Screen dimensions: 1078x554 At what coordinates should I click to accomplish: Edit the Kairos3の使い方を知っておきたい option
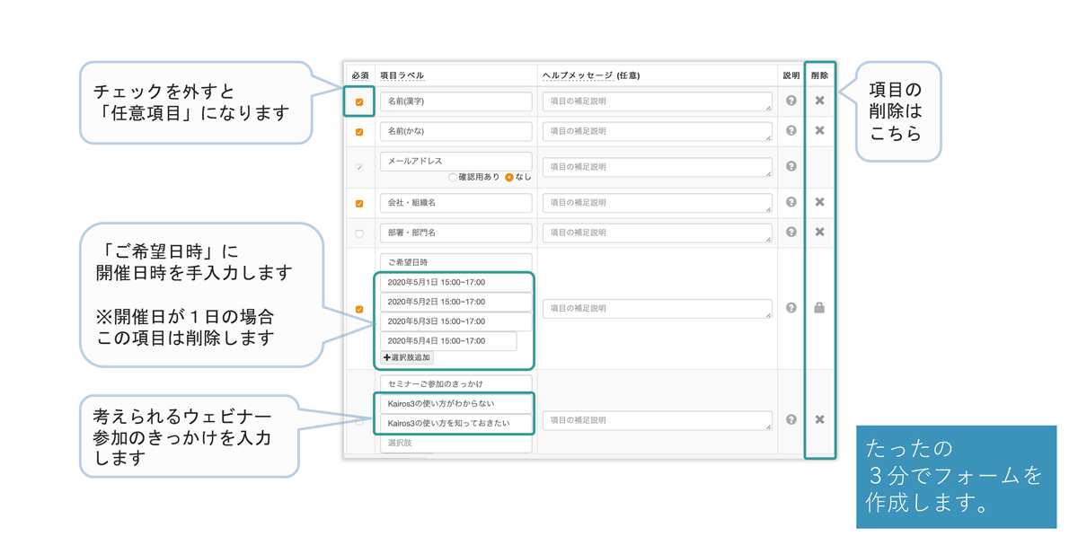455,423
